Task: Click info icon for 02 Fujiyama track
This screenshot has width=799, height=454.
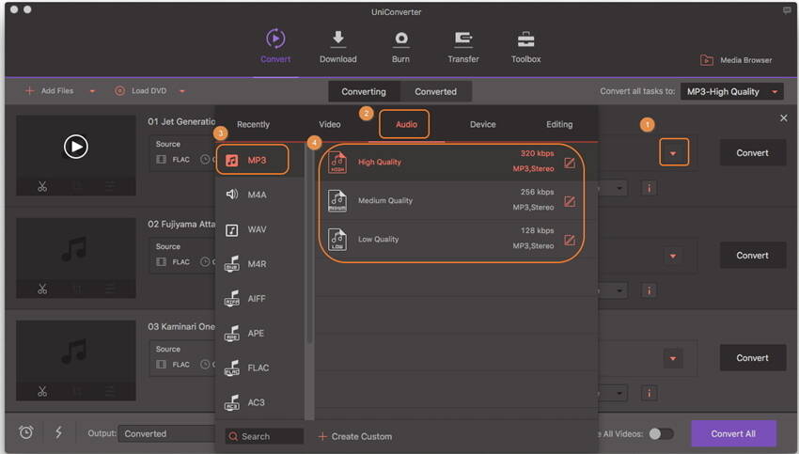Action: click(649, 290)
